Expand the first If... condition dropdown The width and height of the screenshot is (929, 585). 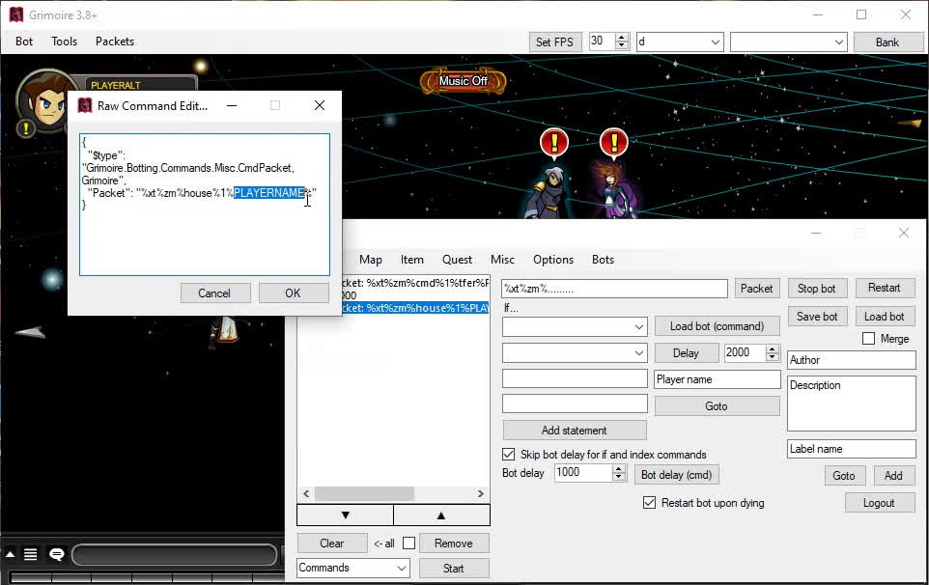(x=575, y=327)
